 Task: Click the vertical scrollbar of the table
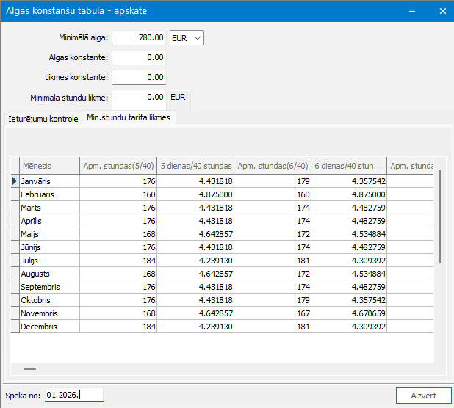[x=440, y=216]
